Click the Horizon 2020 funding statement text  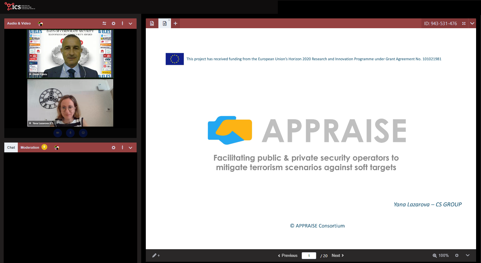(314, 59)
